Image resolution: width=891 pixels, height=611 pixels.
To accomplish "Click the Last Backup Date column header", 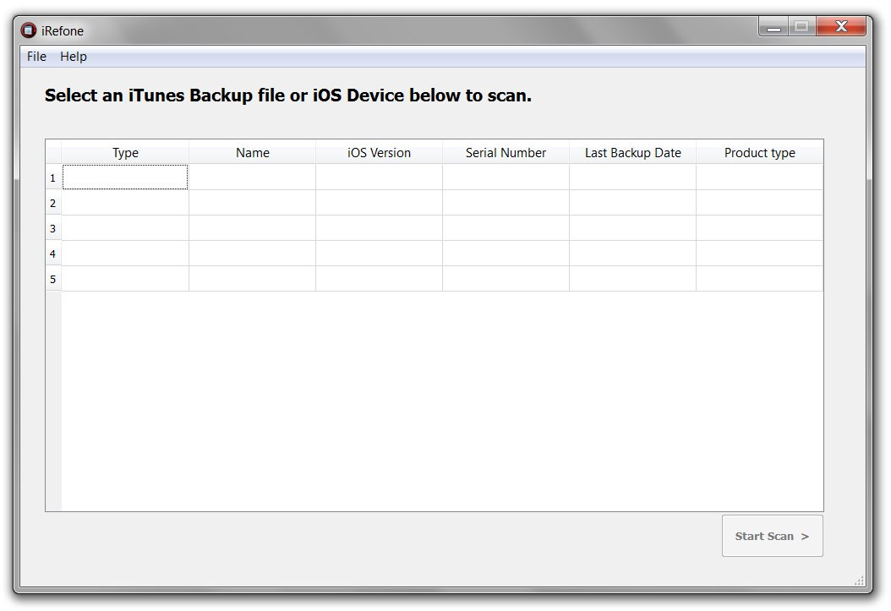I will (632, 153).
